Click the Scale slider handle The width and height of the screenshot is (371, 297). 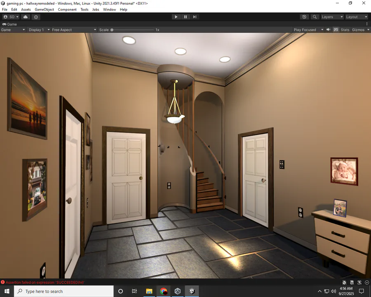click(x=112, y=30)
